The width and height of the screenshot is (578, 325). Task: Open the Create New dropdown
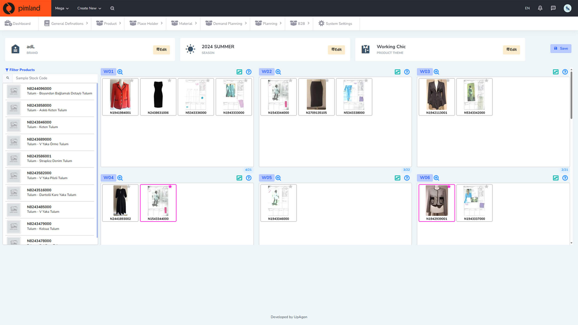click(89, 8)
